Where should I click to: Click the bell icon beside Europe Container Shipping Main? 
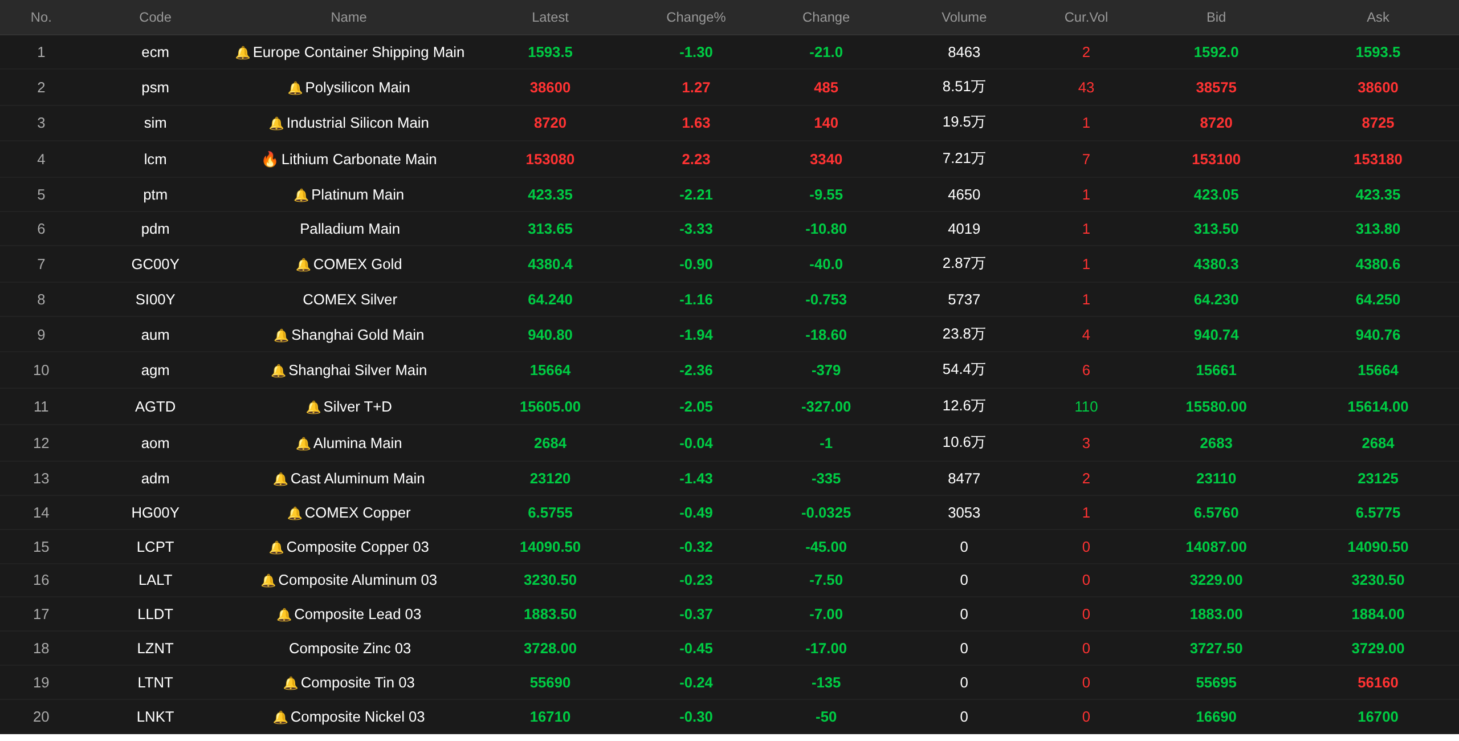pos(242,52)
